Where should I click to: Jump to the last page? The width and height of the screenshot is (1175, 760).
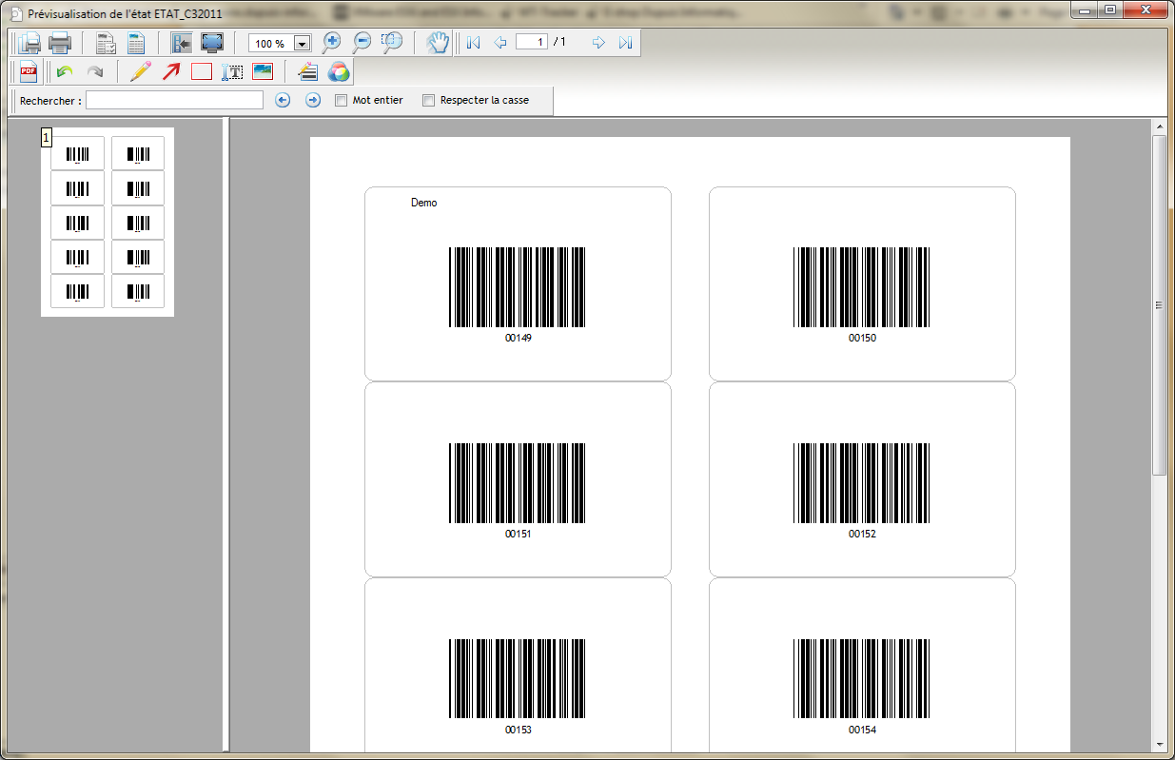point(625,43)
